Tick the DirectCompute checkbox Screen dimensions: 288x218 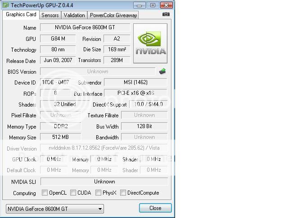pos(123,193)
